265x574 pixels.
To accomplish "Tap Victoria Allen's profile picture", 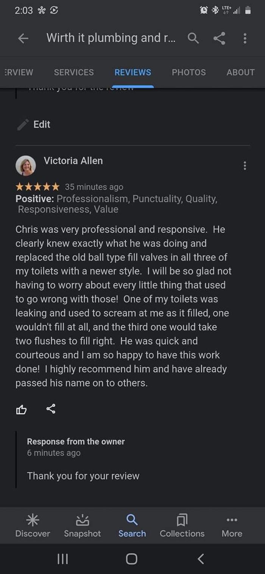I will (x=26, y=165).
